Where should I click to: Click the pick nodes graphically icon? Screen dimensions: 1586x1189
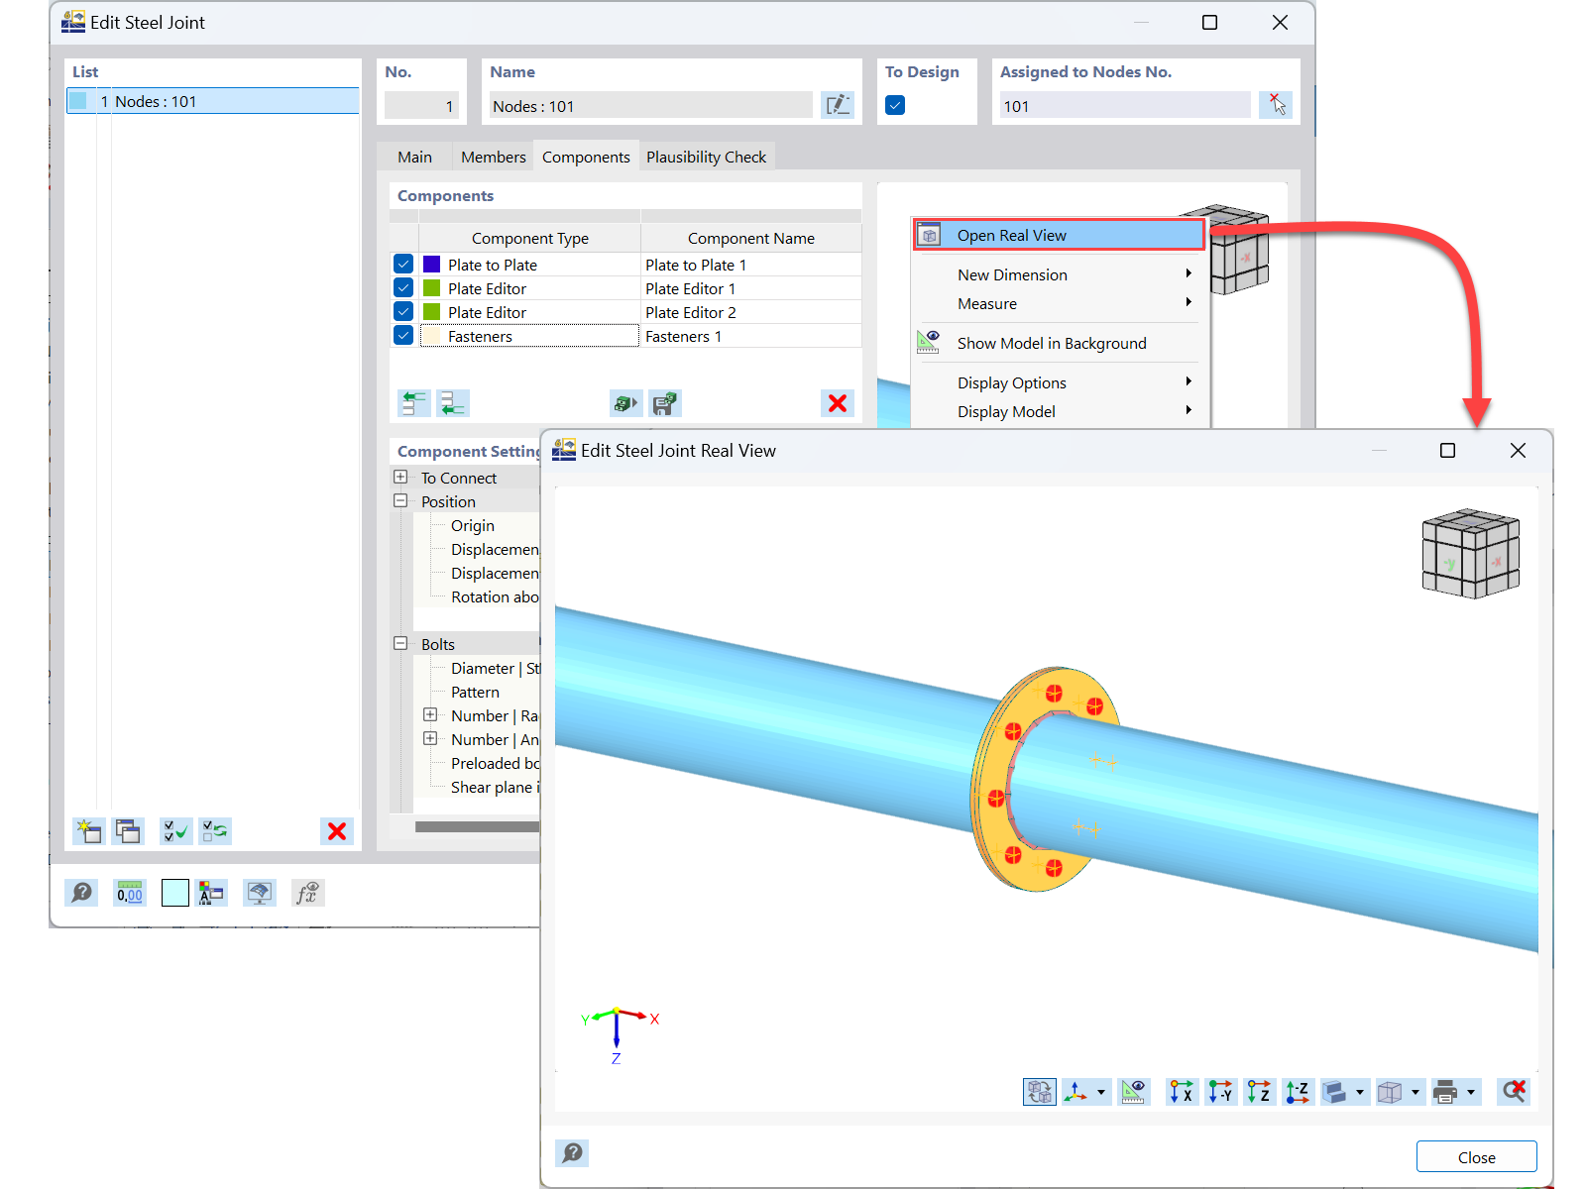click(x=1276, y=105)
